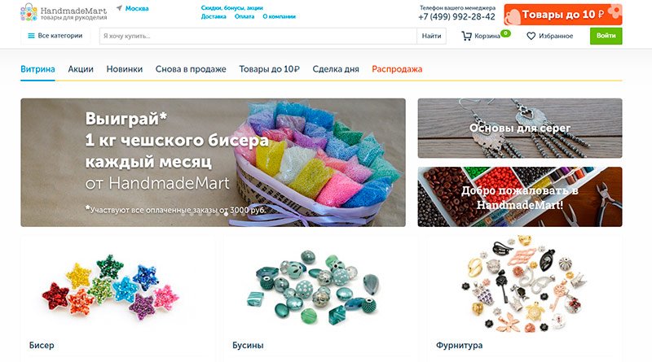Select the Сделка дня tab
This screenshot has height=362, width=652.
(x=336, y=69)
